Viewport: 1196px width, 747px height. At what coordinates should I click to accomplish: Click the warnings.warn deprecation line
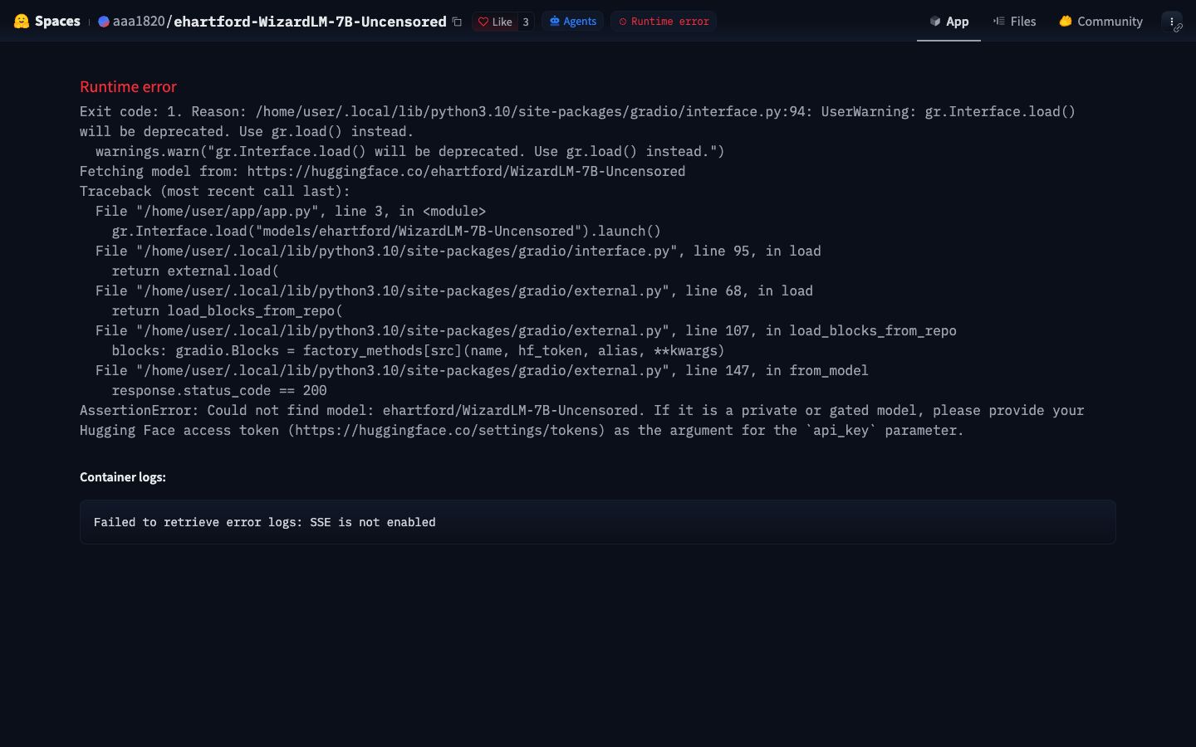pyautogui.click(x=410, y=151)
